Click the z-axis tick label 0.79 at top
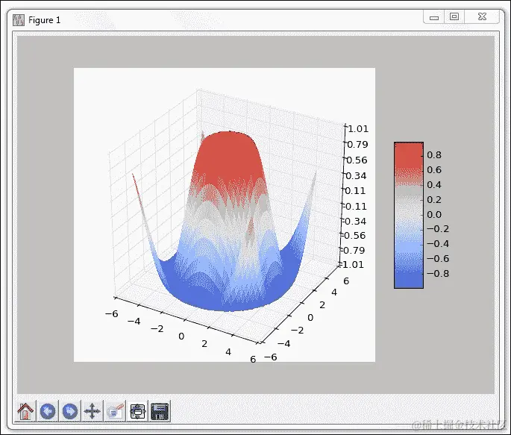 point(357,144)
